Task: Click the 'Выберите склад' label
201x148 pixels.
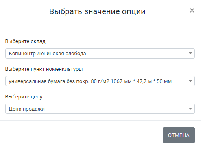Action: coord(25,41)
